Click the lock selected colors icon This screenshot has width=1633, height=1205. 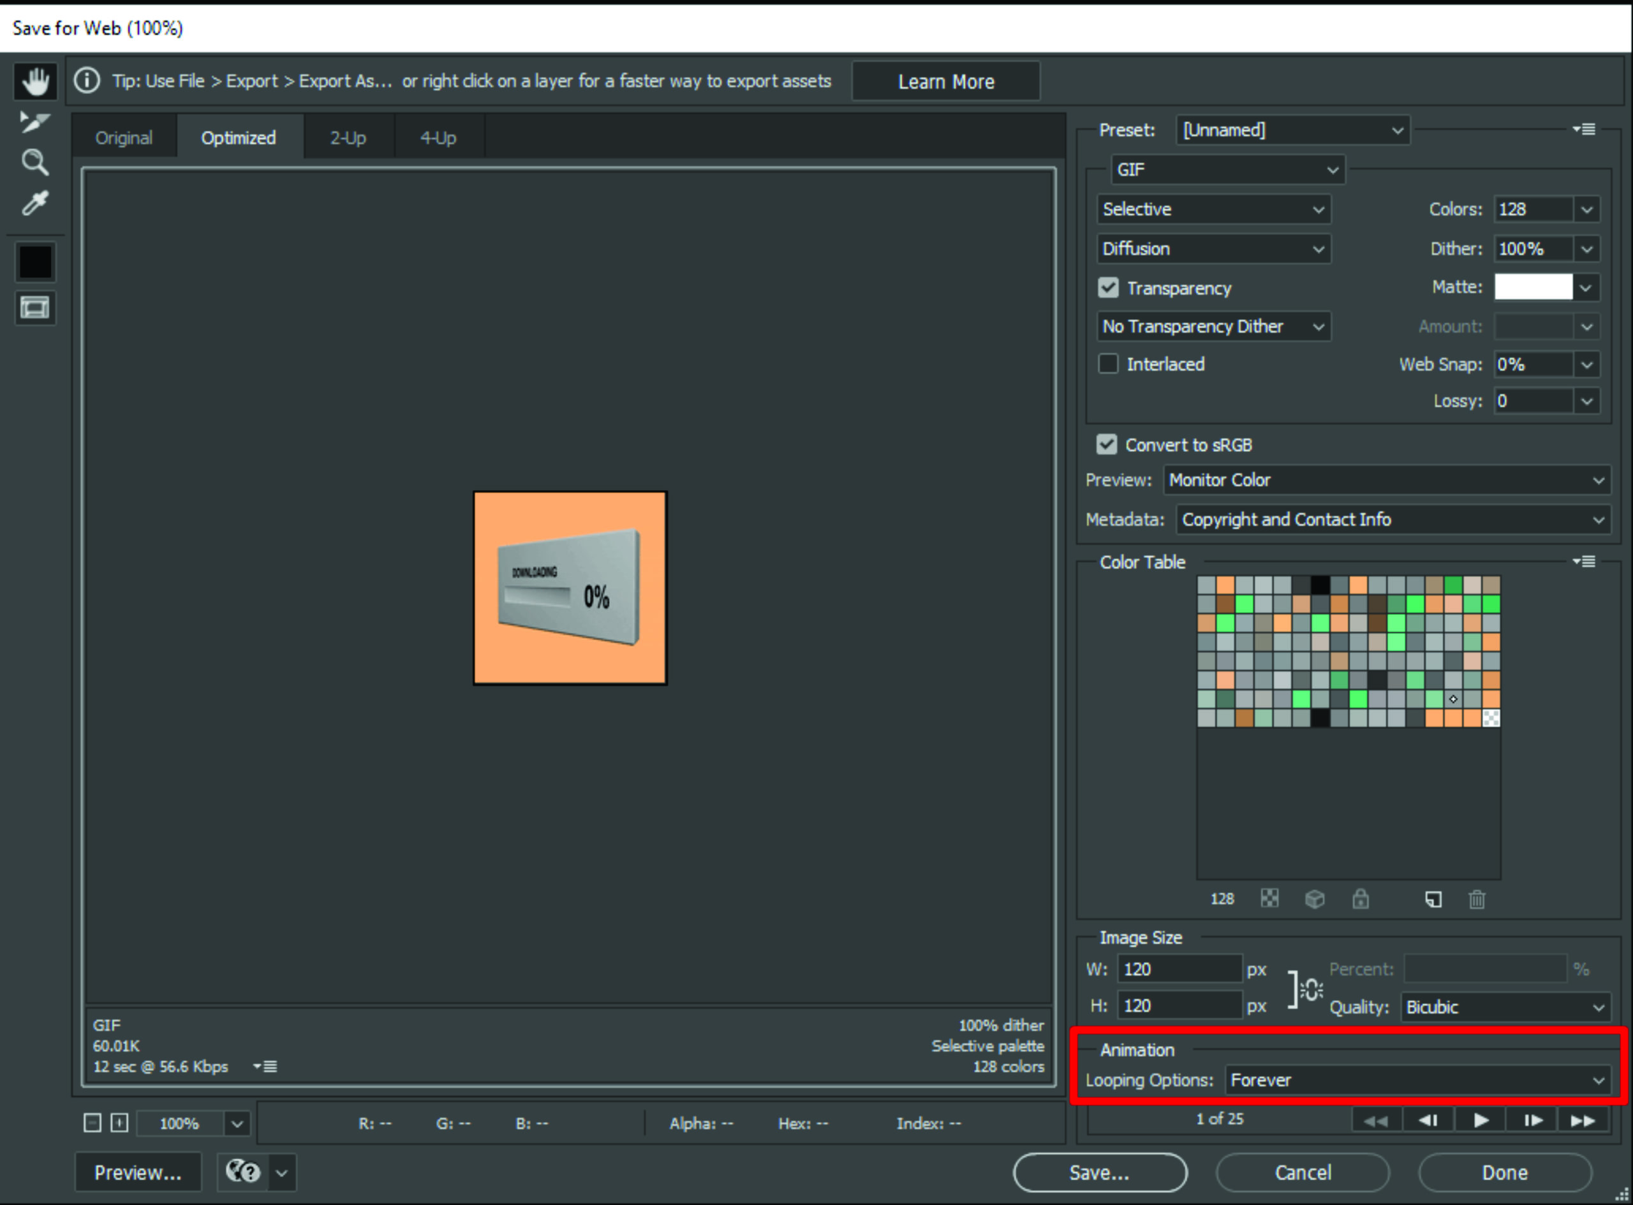point(1361,899)
